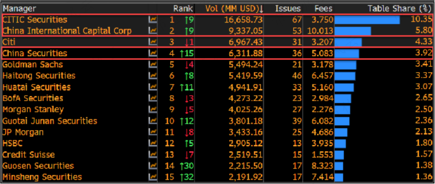This screenshot has width=435, height=184.
Task: Click Goldman Sachs chart icon
Action: [153, 65]
